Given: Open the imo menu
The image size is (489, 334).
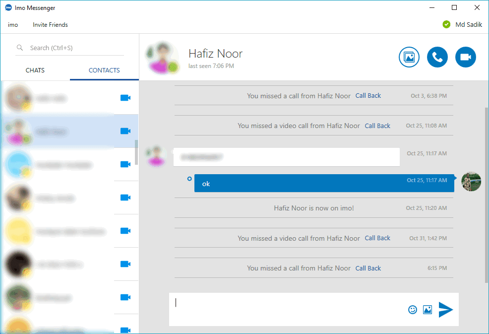Looking at the screenshot, I should click(x=13, y=25).
